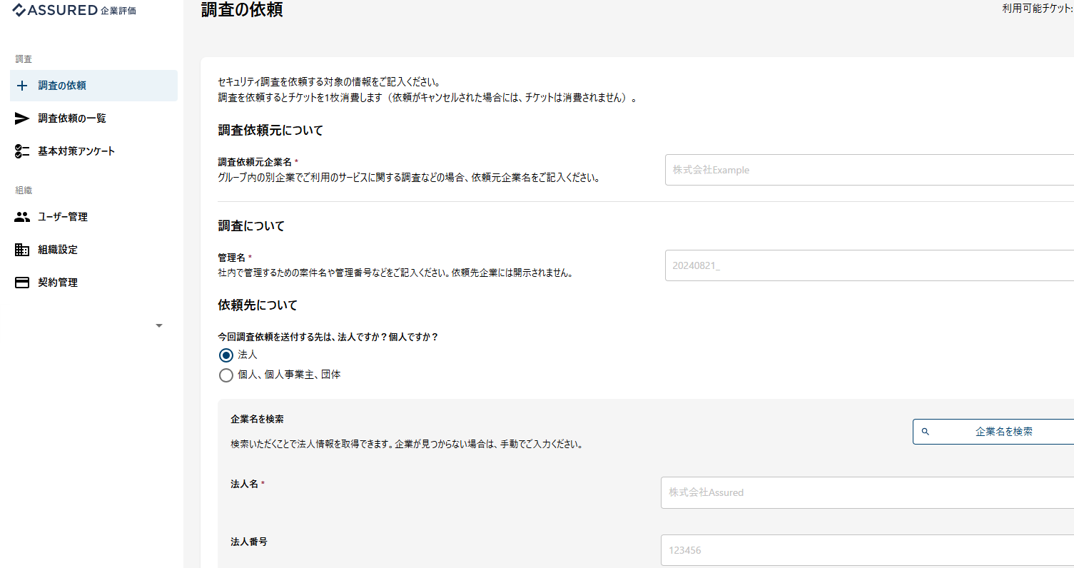Click the 企業評価 text next to logo
Image resolution: width=1074 pixels, height=568 pixels.
[118, 11]
